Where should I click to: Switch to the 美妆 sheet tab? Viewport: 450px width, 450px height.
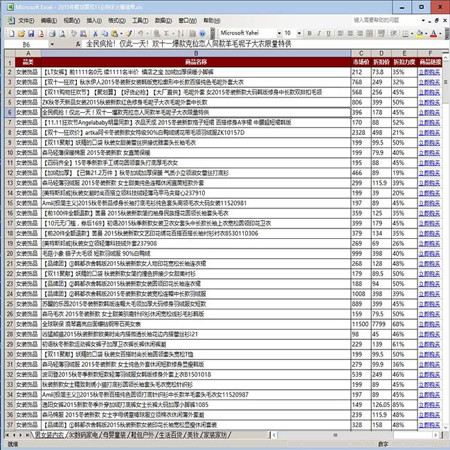point(193,435)
